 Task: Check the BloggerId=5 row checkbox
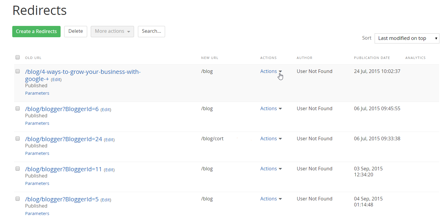[18, 199]
